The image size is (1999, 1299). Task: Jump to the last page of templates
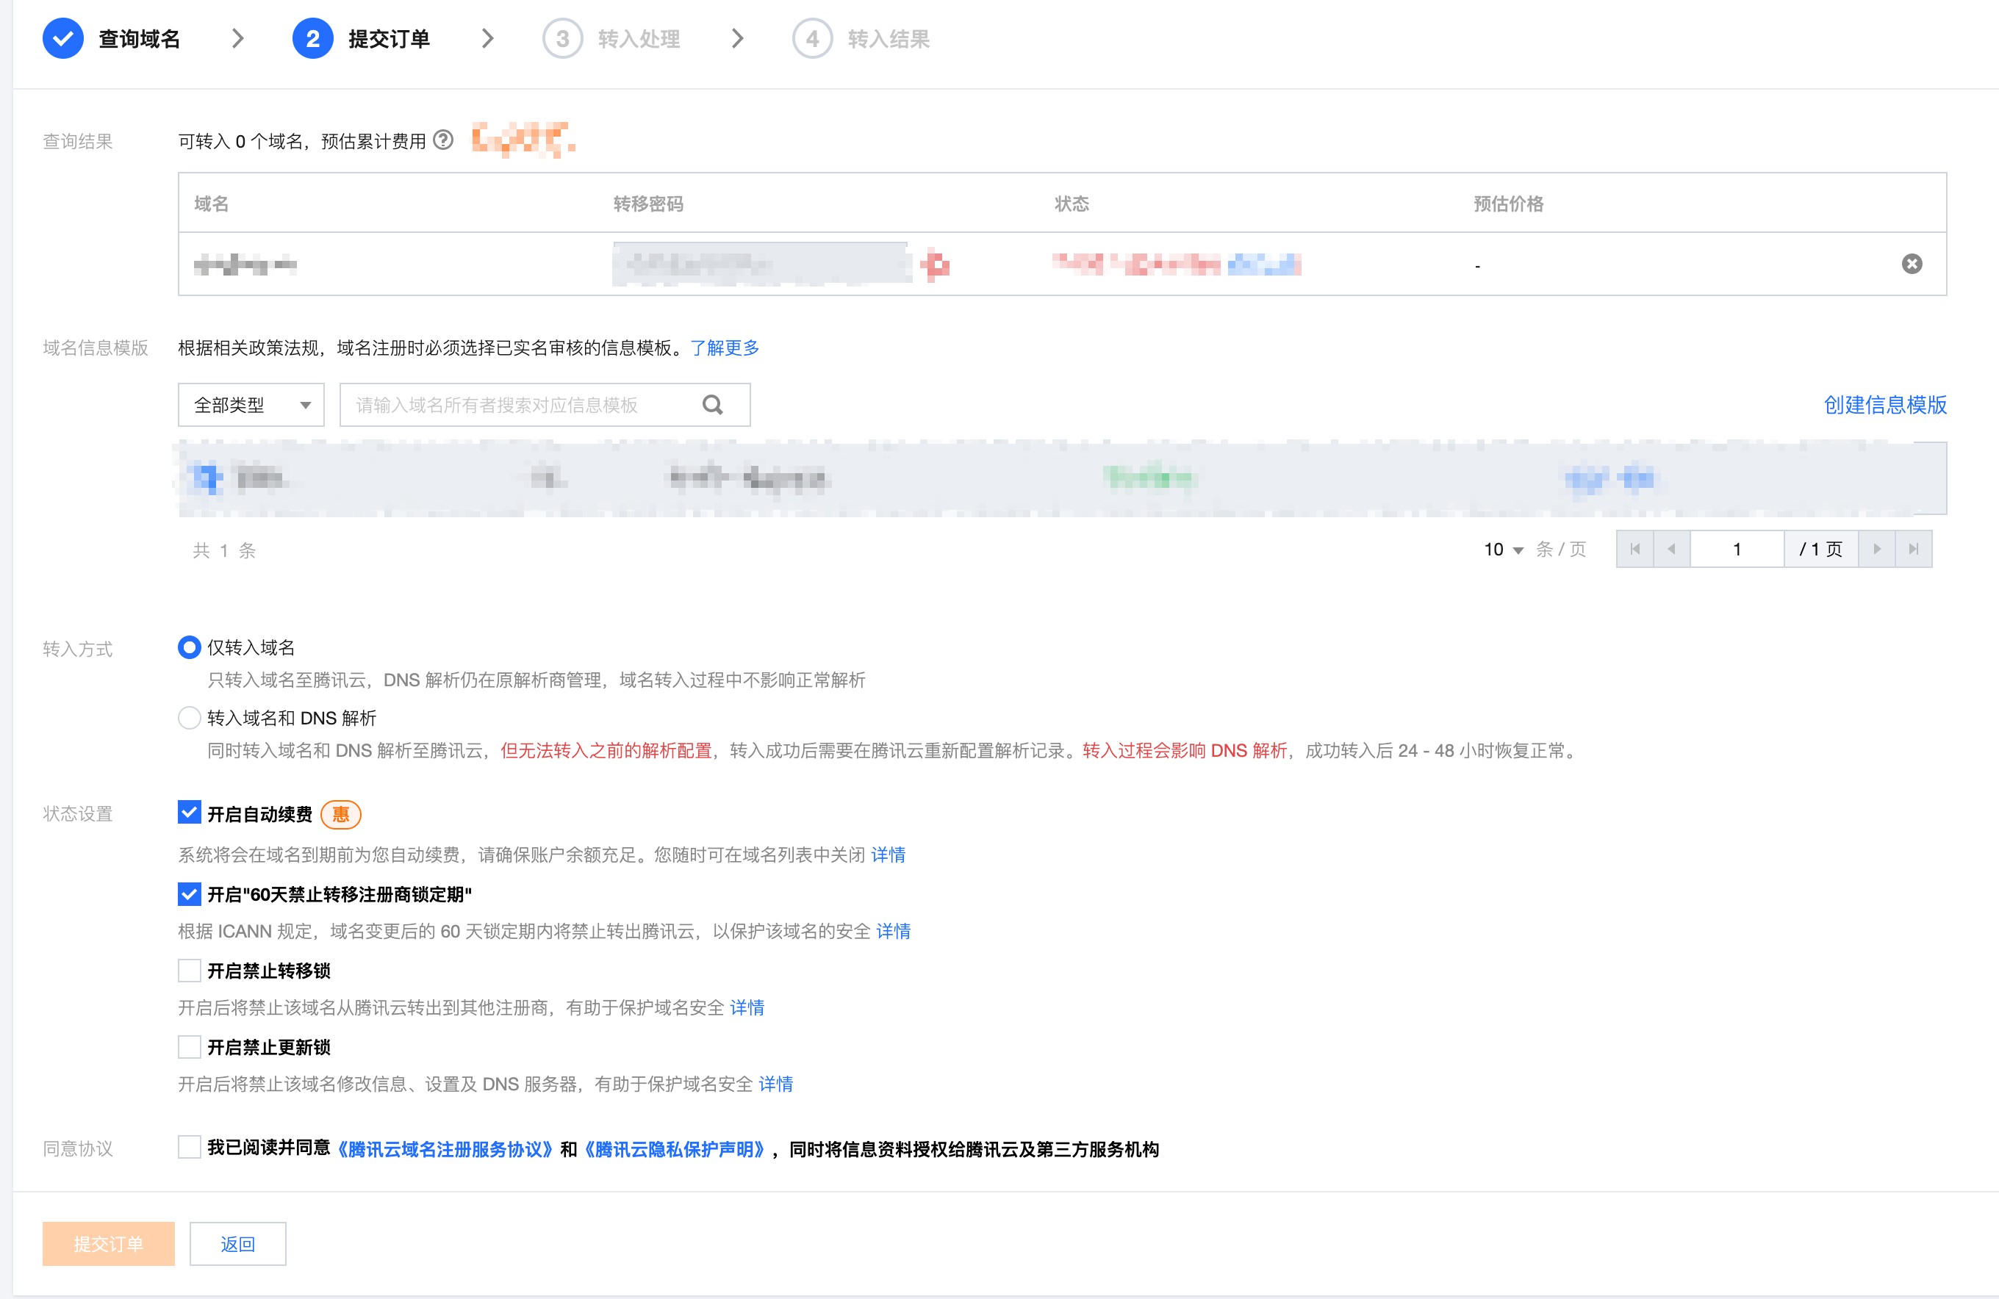click(x=1915, y=548)
